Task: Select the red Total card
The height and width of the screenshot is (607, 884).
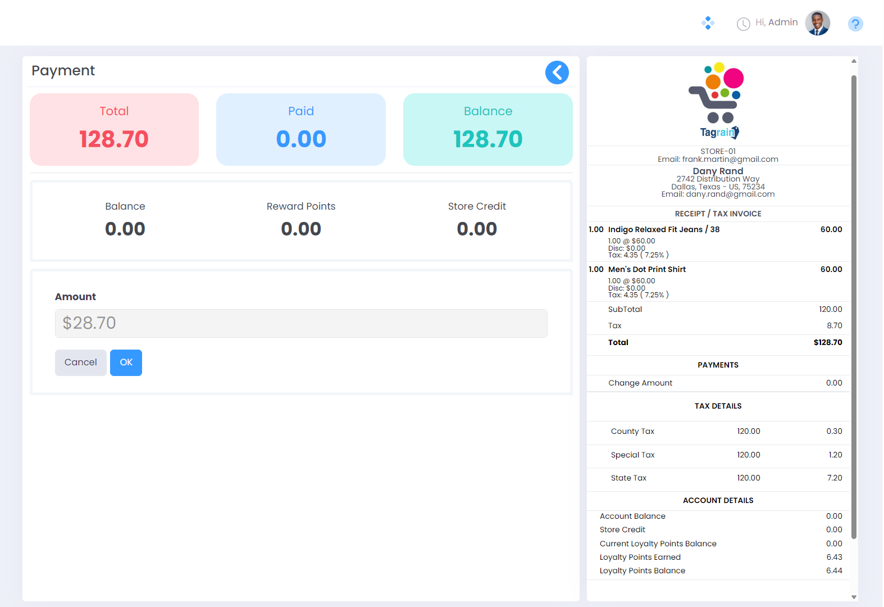Action: 114,129
